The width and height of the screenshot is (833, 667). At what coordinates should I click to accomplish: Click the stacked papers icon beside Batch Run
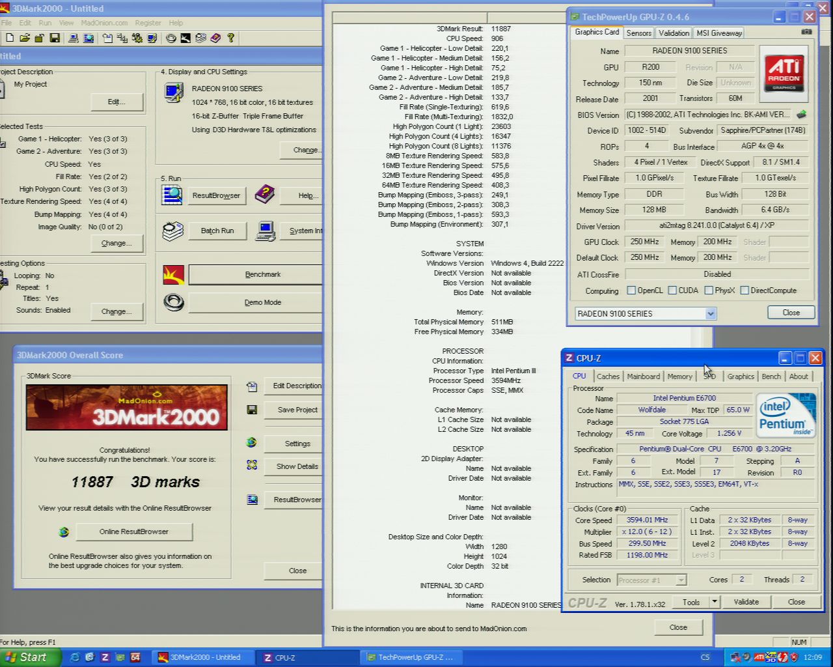pyautogui.click(x=172, y=231)
